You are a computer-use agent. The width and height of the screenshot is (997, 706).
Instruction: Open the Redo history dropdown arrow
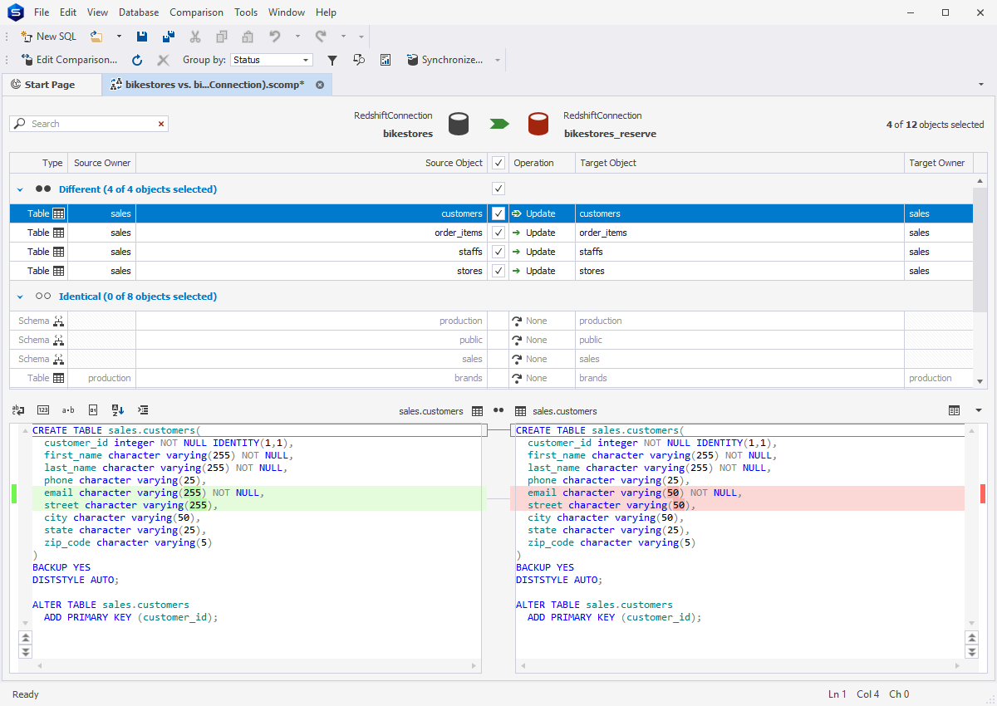click(343, 37)
